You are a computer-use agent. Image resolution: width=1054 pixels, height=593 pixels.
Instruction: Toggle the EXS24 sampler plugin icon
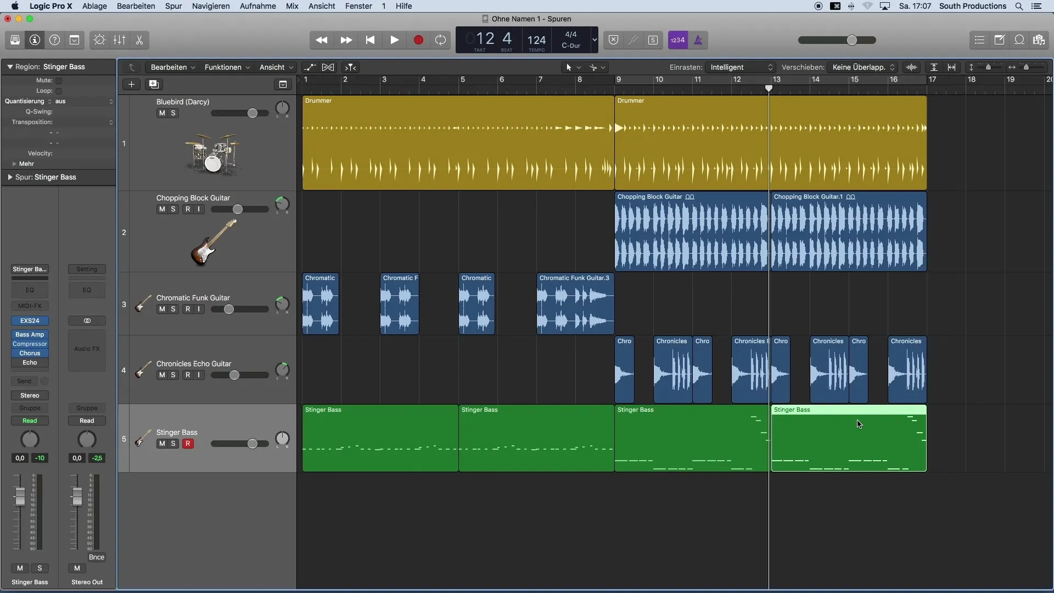(x=30, y=321)
